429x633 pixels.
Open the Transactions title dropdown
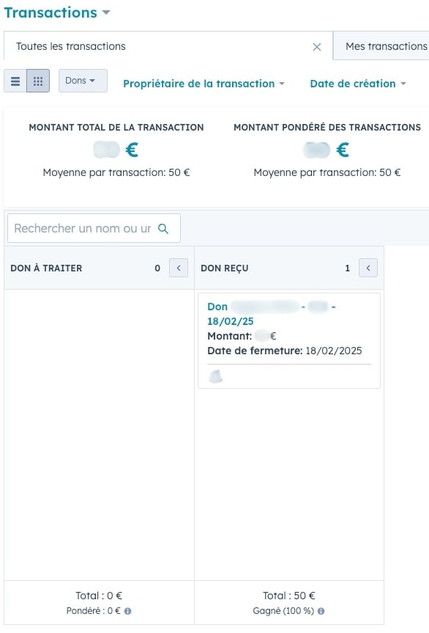click(x=57, y=13)
